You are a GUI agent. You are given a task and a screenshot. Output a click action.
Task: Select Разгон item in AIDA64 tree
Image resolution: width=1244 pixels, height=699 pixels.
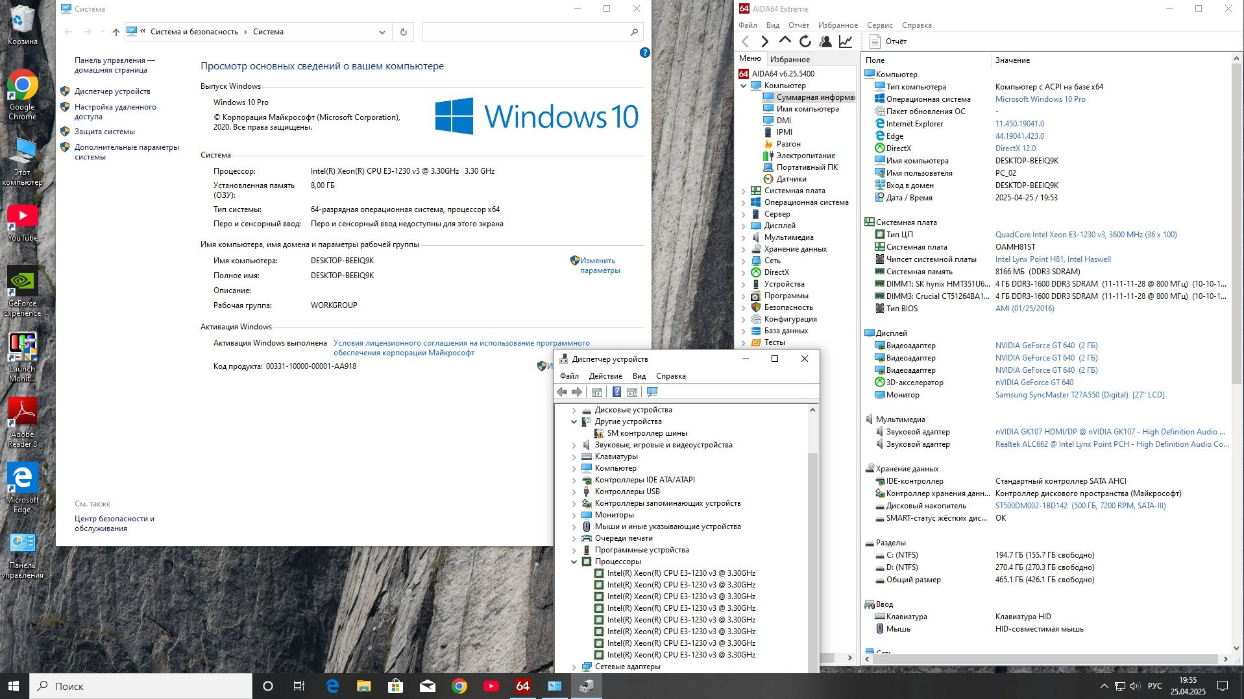tap(788, 144)
